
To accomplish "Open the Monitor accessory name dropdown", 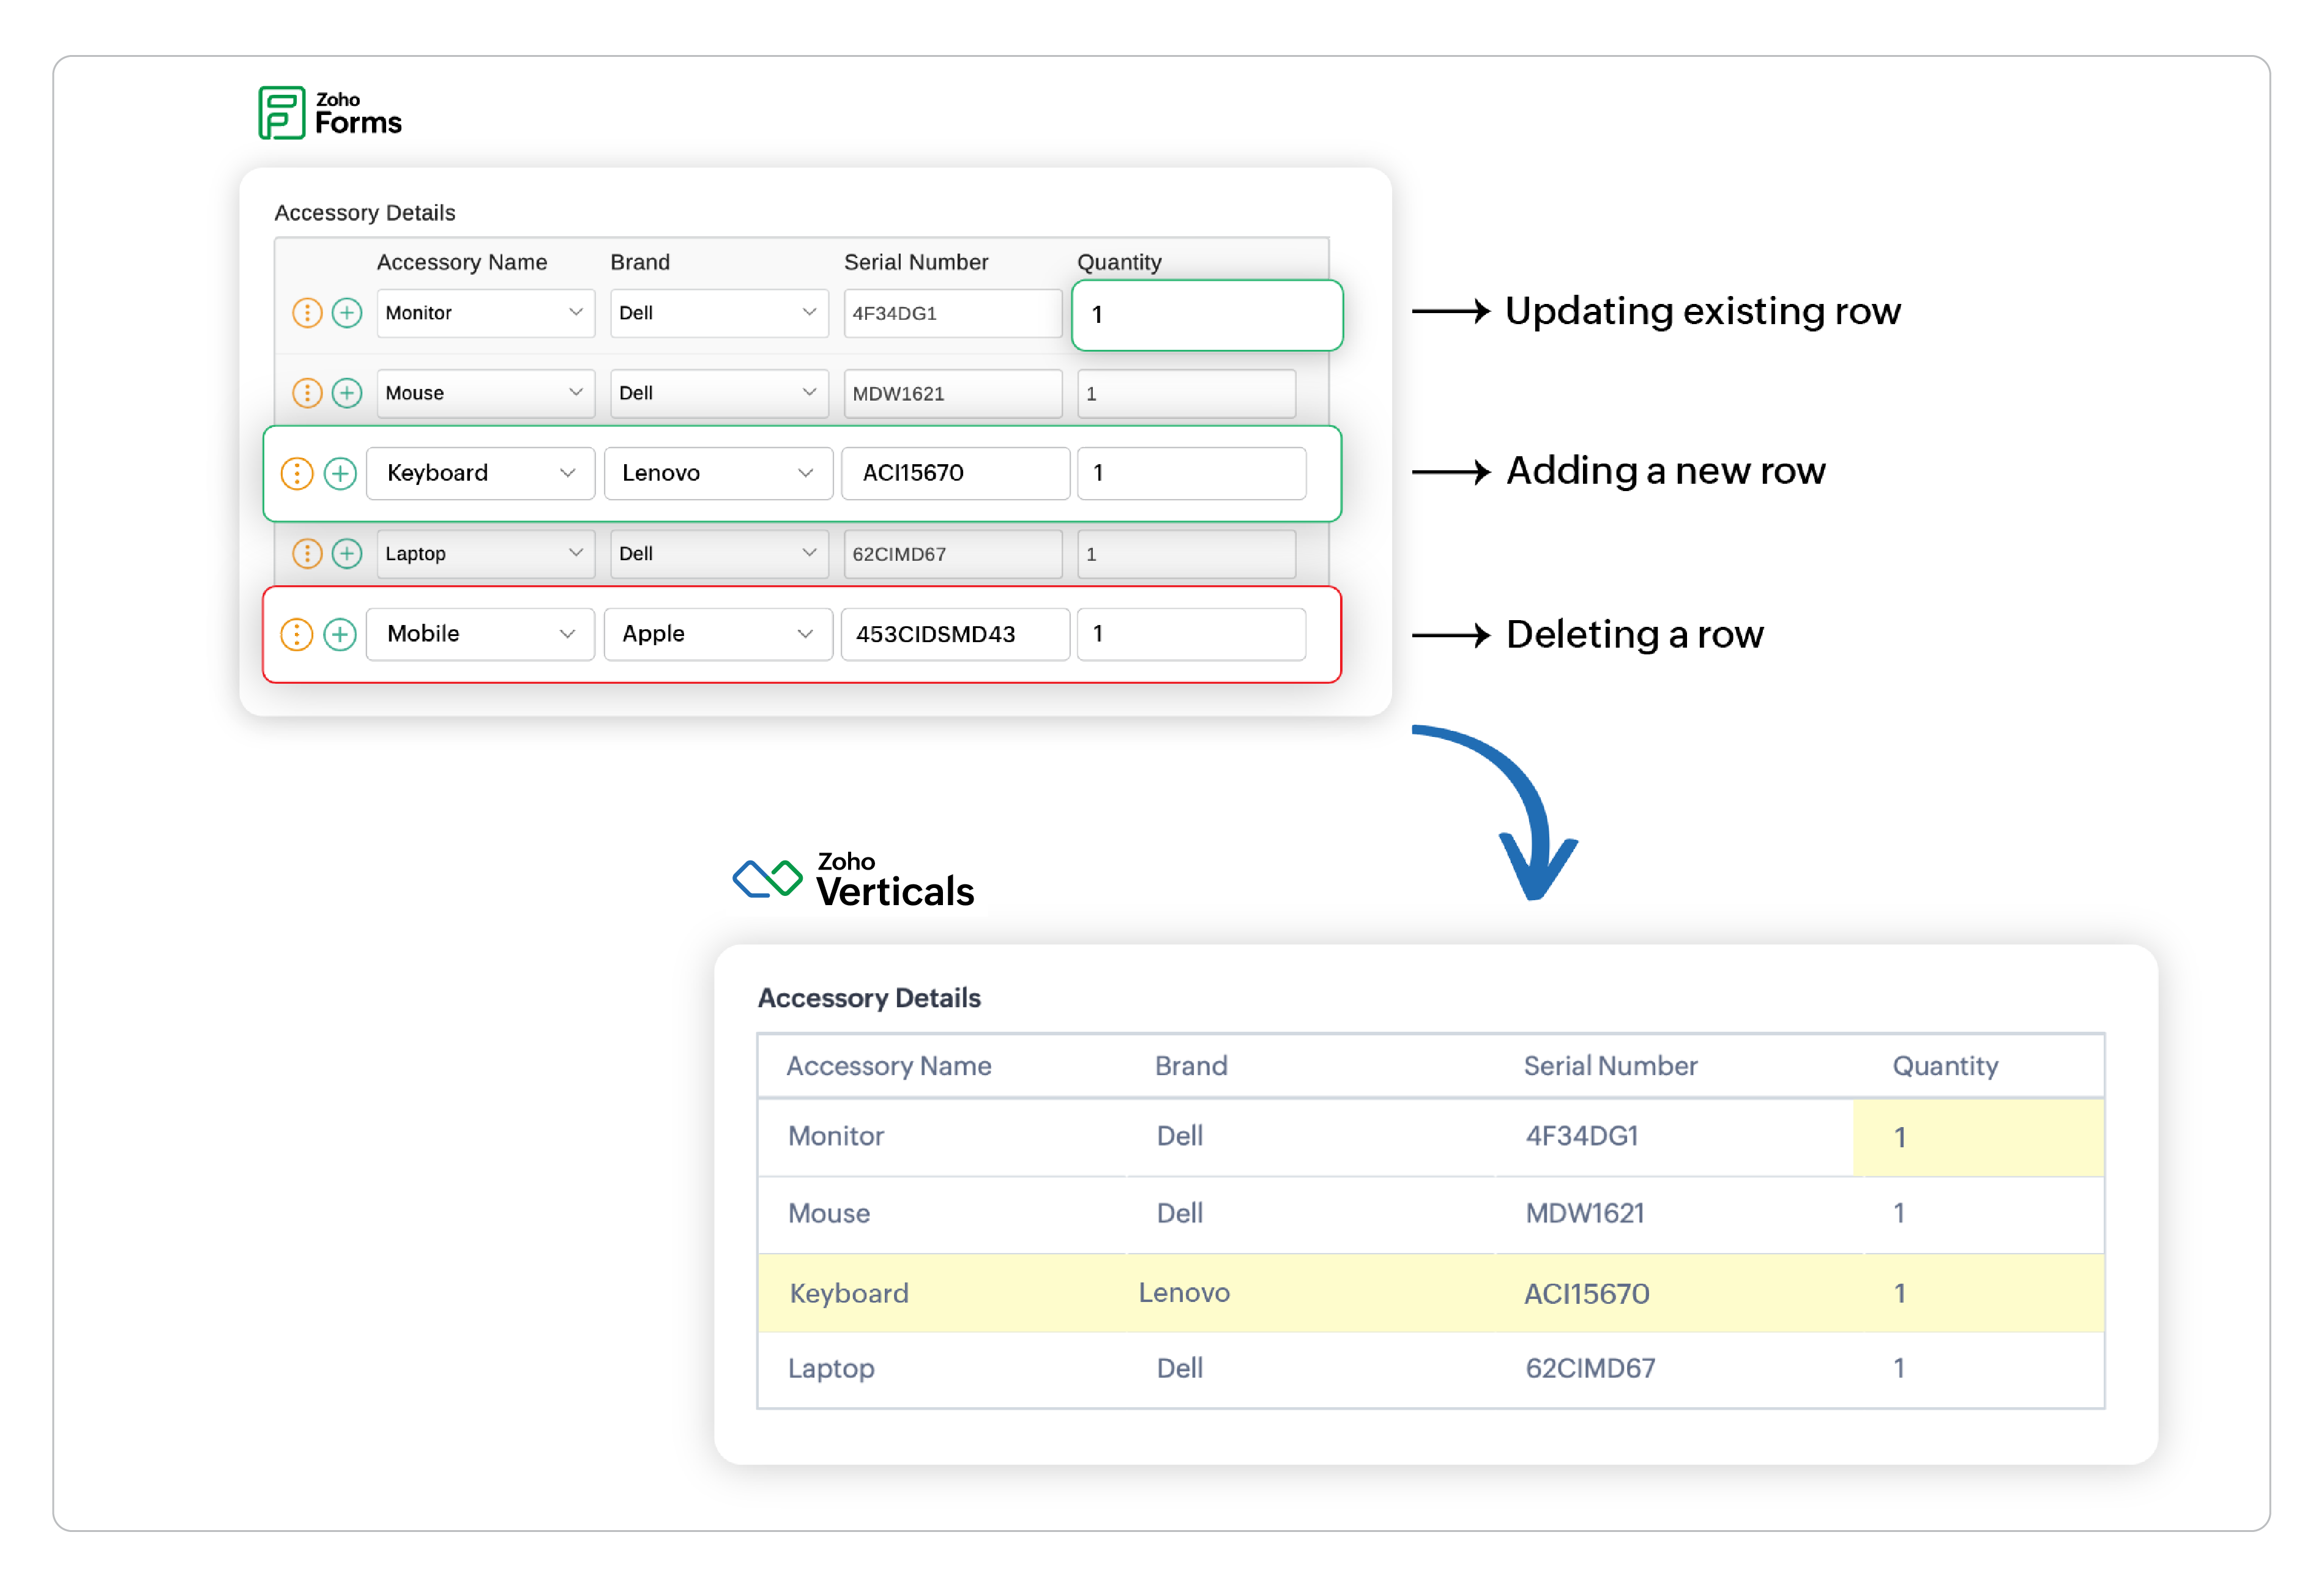I will [485, 313].
